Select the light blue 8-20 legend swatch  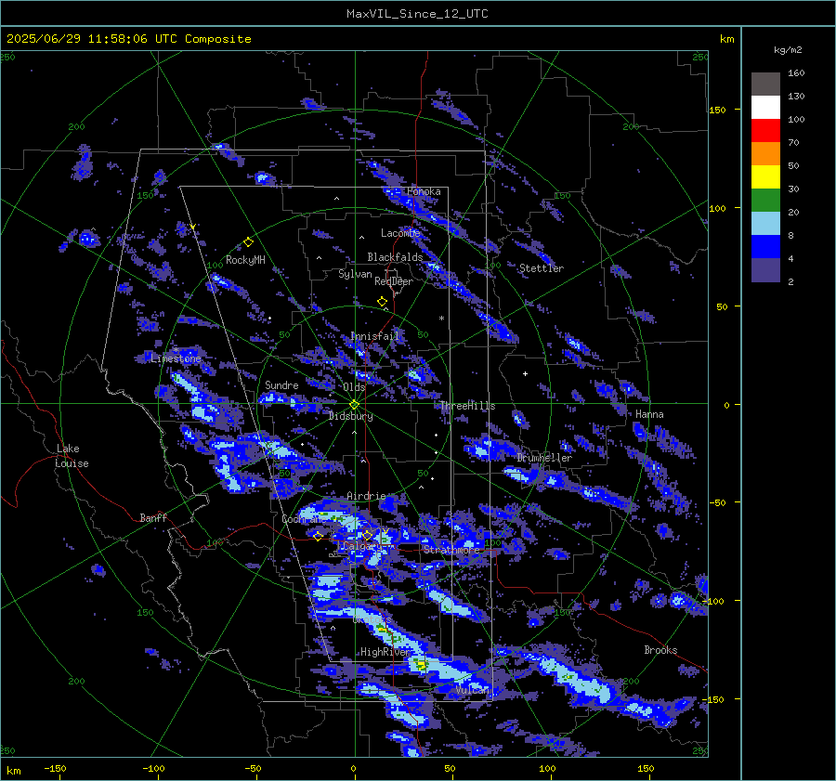point(765,224)
